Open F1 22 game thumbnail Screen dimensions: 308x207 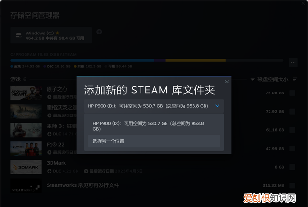click(26, 149)
